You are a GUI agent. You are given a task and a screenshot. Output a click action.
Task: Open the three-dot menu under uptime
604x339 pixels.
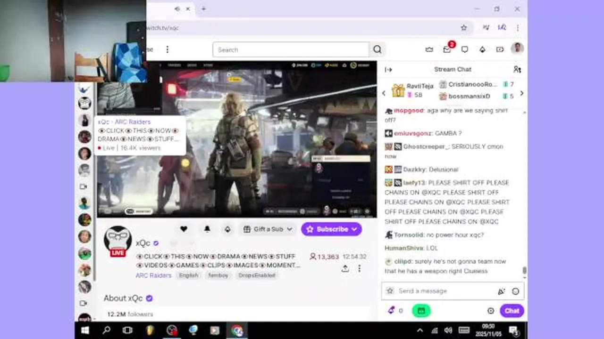pyautogui.click(x=359, y=268)
